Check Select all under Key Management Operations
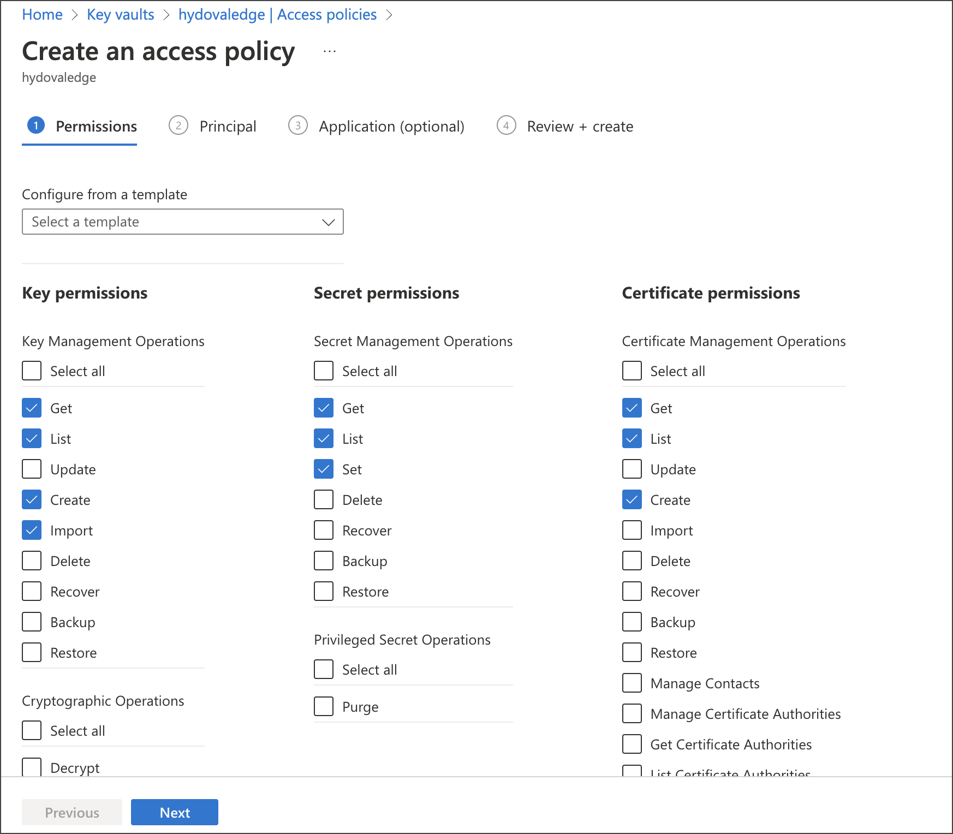This screenshot has width=953, height=834. pyautogui.click(x=31, y=371)
